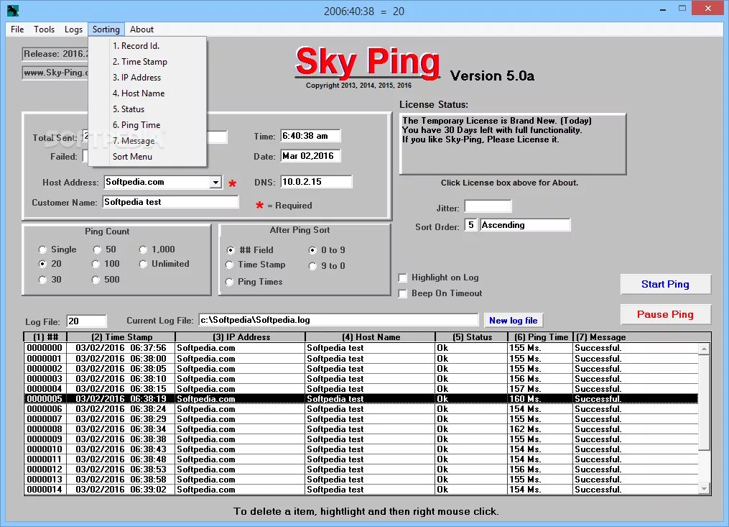729x527 pixels.
Task: Sort by 7. Message
Action: click(x=147, y=141)
